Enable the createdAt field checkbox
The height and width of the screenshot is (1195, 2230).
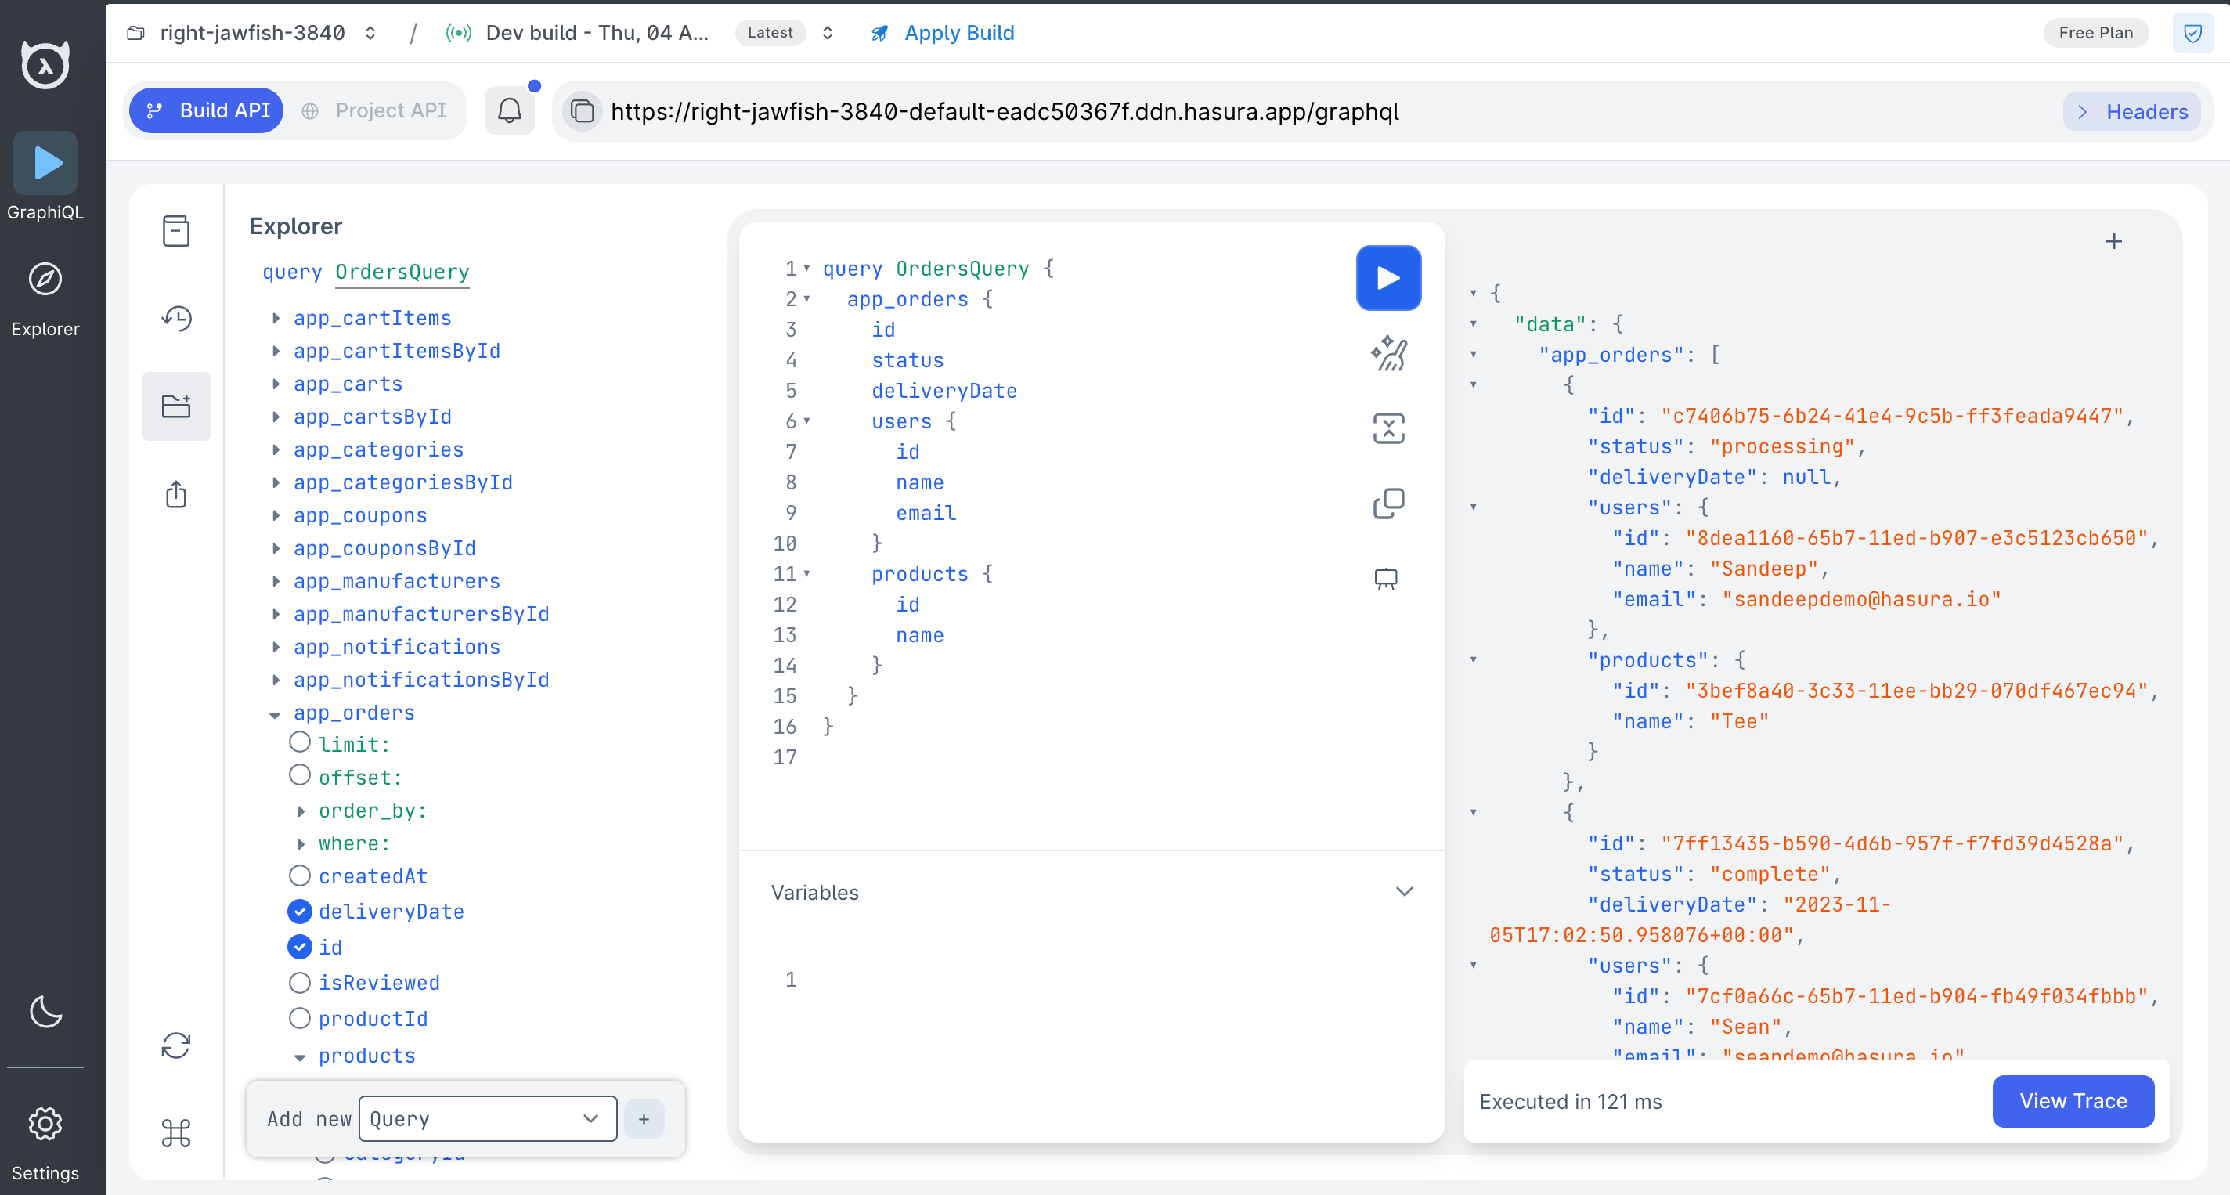tap(300, 875)
